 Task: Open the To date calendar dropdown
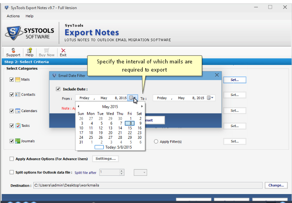(210, 98)
